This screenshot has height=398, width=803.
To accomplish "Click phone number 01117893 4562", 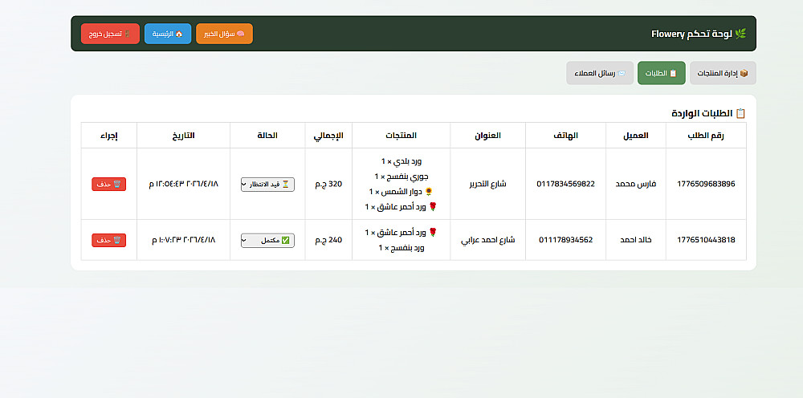I will (565, 240).
